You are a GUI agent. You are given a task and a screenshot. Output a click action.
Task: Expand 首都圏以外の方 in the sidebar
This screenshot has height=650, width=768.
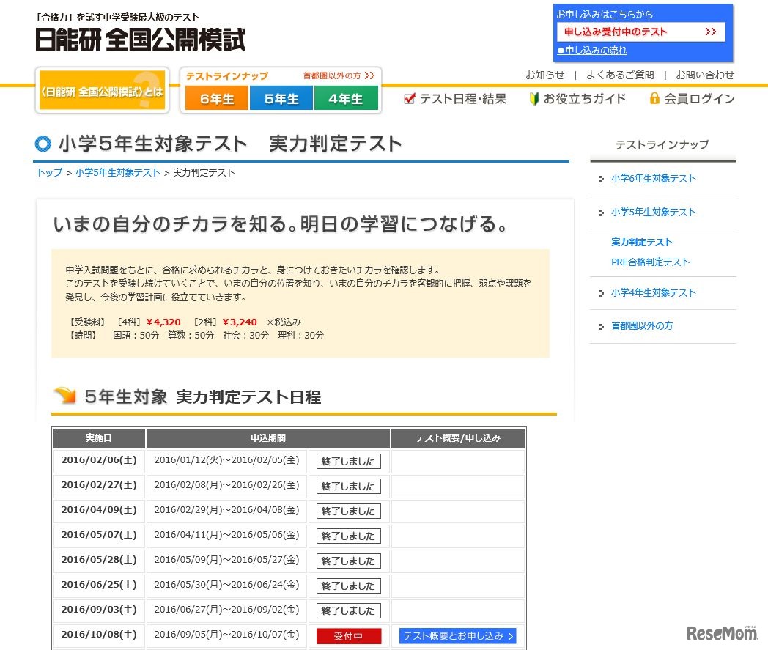(x=641, y=326)
